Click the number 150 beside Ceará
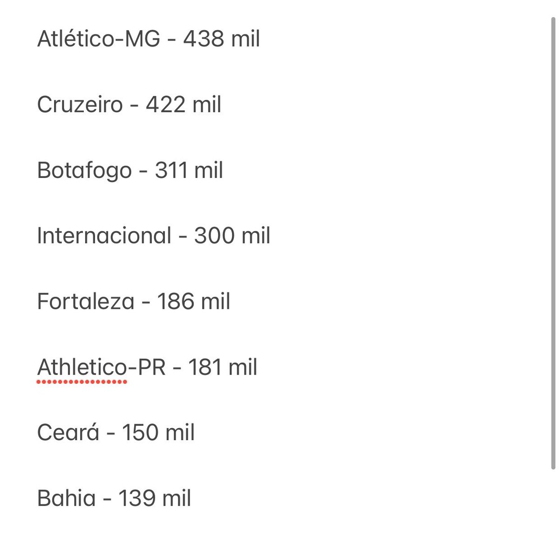559x551 pixels. pos(140,433)
